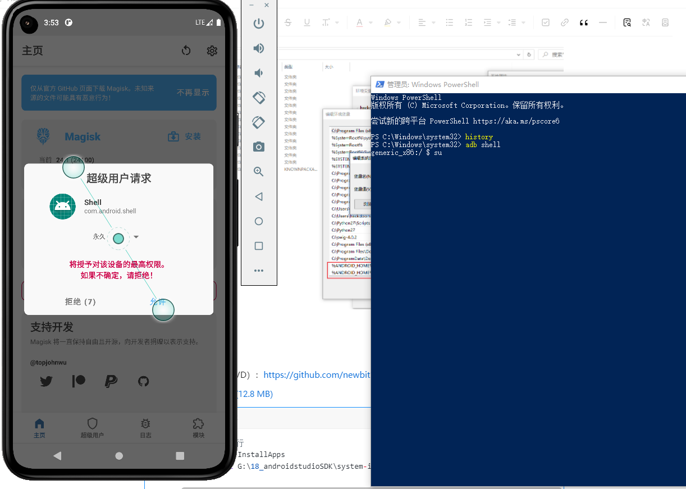This screenshot has width=686, height=489.
Task: Insert task checkbox in editor toolbar
Action: 546,22
